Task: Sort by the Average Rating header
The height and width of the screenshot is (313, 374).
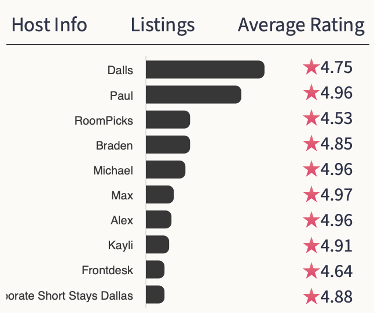Action: 301,25
